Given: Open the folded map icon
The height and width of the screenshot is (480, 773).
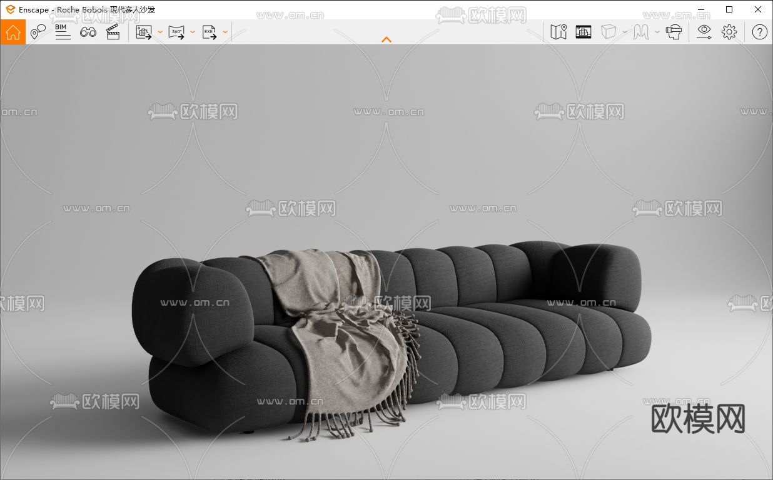Looking at the screenshot, I should tap(558, 32).
